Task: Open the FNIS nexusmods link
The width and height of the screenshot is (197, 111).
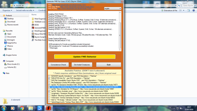Action: [x=69, y=5]
